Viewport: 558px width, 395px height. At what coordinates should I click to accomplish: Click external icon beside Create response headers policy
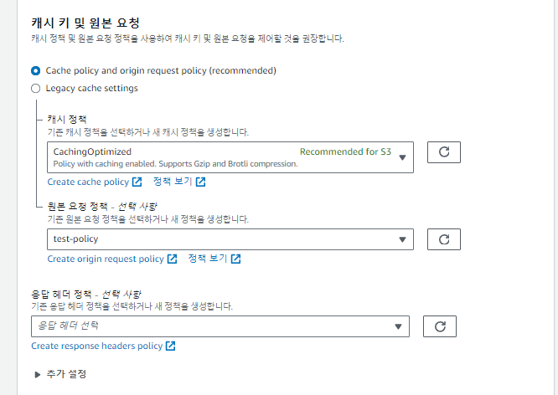tap(170, 346)
